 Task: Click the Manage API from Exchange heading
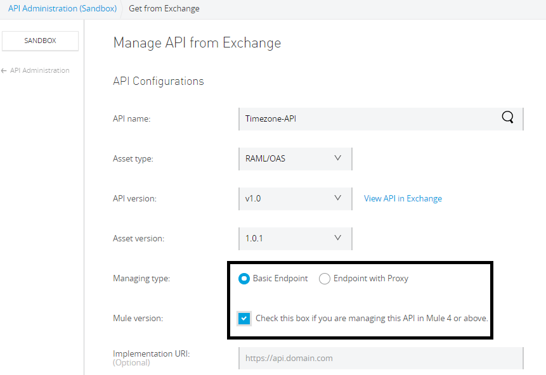(x=197, y=43)
